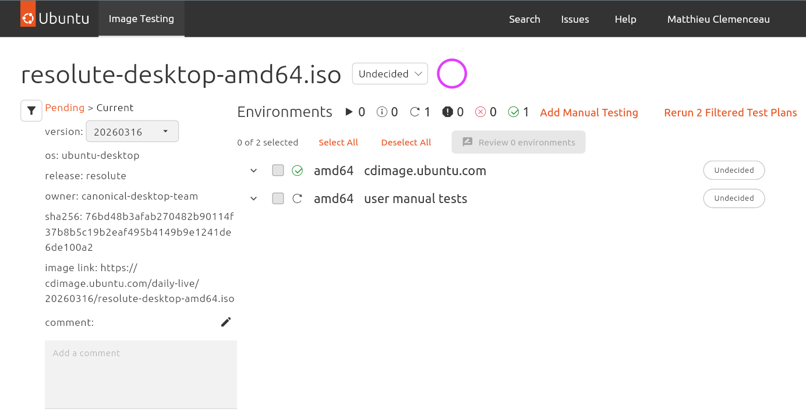Expand the cdimage.ubuntu.com environment row
The height and width of the screenshot is (412, 806).
coord(253,171)
